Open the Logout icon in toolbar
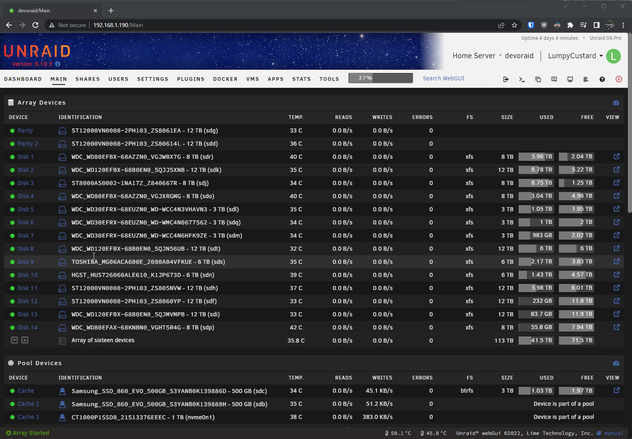This screenshot has height=439, width=632. click(x=506, y=79)
